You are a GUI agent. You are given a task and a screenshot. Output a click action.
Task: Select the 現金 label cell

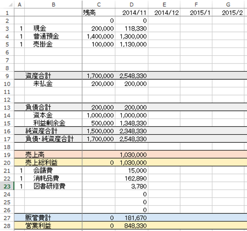53,28
